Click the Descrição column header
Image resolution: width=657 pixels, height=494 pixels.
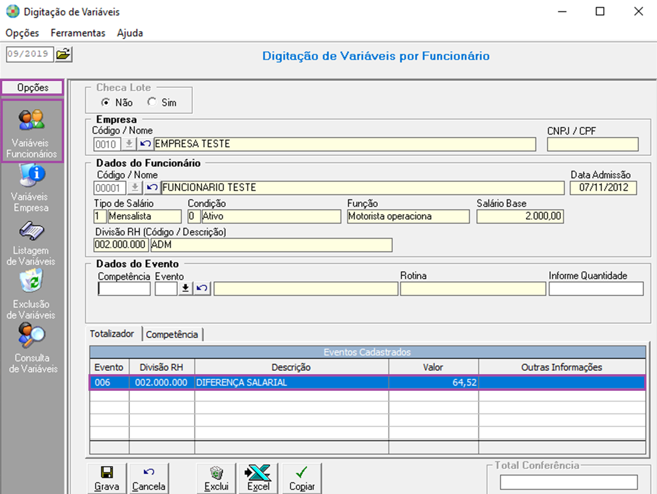point(292,367)
